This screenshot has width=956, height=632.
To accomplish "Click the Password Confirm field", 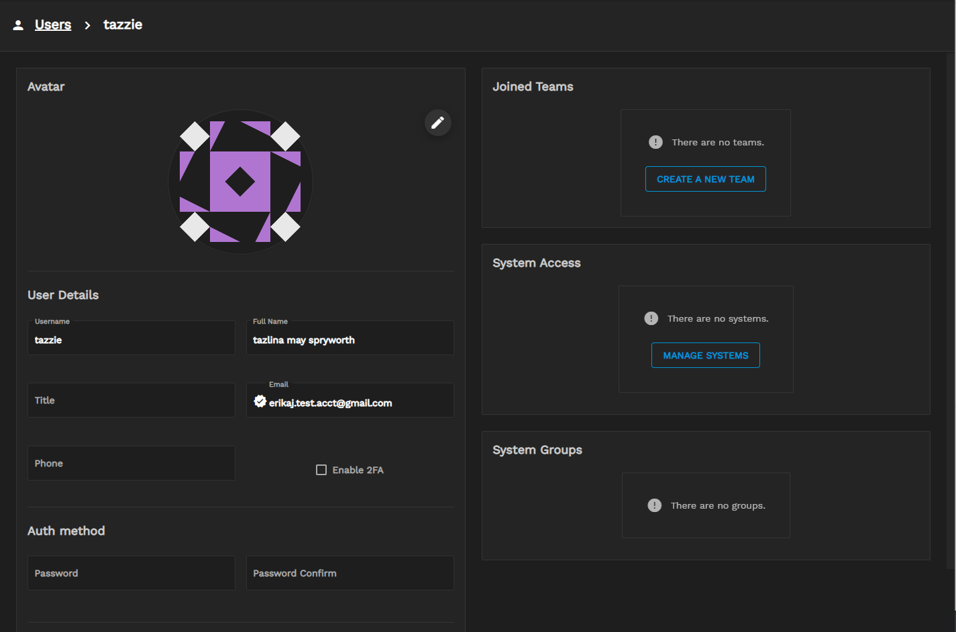I will [x=350, y=573].
